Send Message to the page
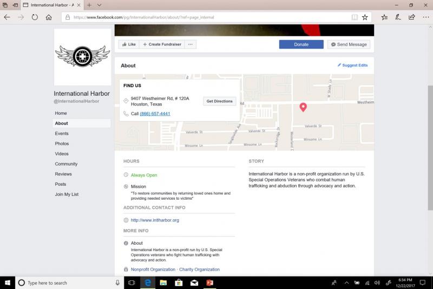 click(x=349, y=44)
